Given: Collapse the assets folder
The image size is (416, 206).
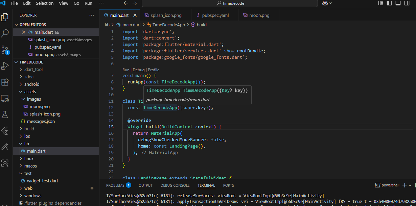Looking at the screenshot, I should point(30,92).
